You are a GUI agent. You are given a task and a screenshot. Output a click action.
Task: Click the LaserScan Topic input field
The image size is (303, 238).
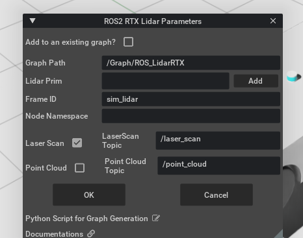[x=218, y=141]
